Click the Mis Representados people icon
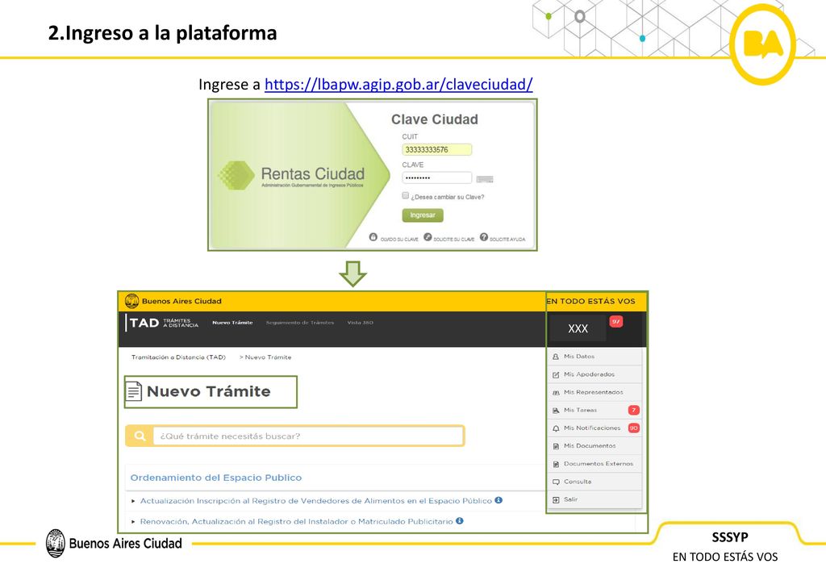 coord(556,393)
